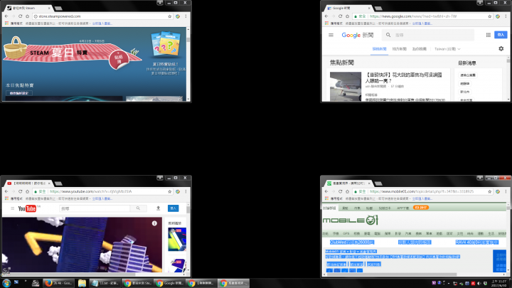This screenshot has height=288, width=512.
Task: Click the Mobile01 horizontal scrollbar
Action: pos(392,274)
